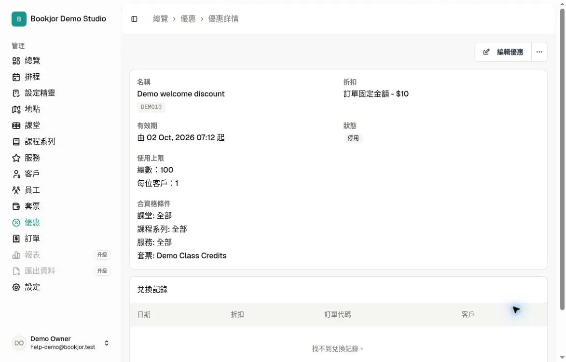This screenshot has height=362, width=566.
Task: Click the 設定精靈 wizard icon
Action: pyautogui.click(x=16, y=93)
